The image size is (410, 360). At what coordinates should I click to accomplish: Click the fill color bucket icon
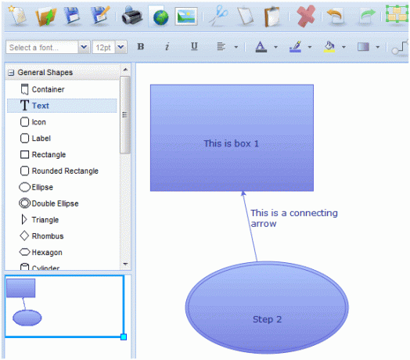[x=329, y=47]
